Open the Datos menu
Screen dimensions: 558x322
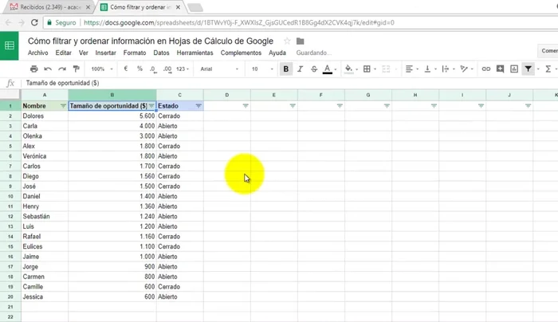(x=161, y=53)
